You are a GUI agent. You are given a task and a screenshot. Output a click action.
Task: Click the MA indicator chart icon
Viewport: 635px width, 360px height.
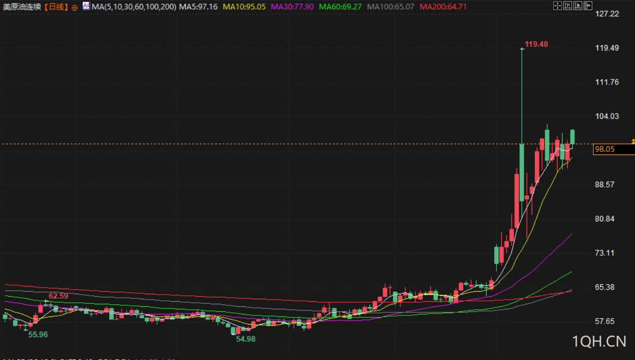[x=86, y=6]
